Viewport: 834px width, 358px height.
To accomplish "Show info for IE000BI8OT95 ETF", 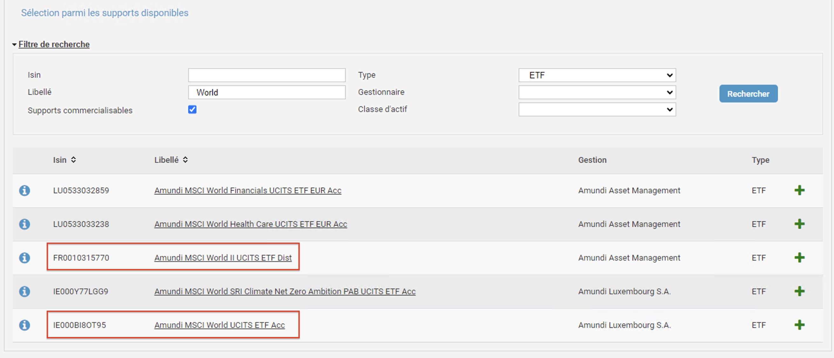I will point(24,325).
